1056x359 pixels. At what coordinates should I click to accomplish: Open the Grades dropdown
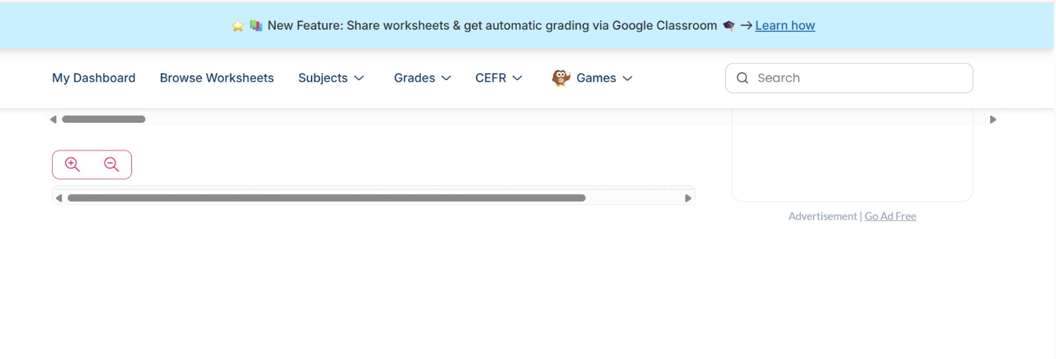click(422, 78)
